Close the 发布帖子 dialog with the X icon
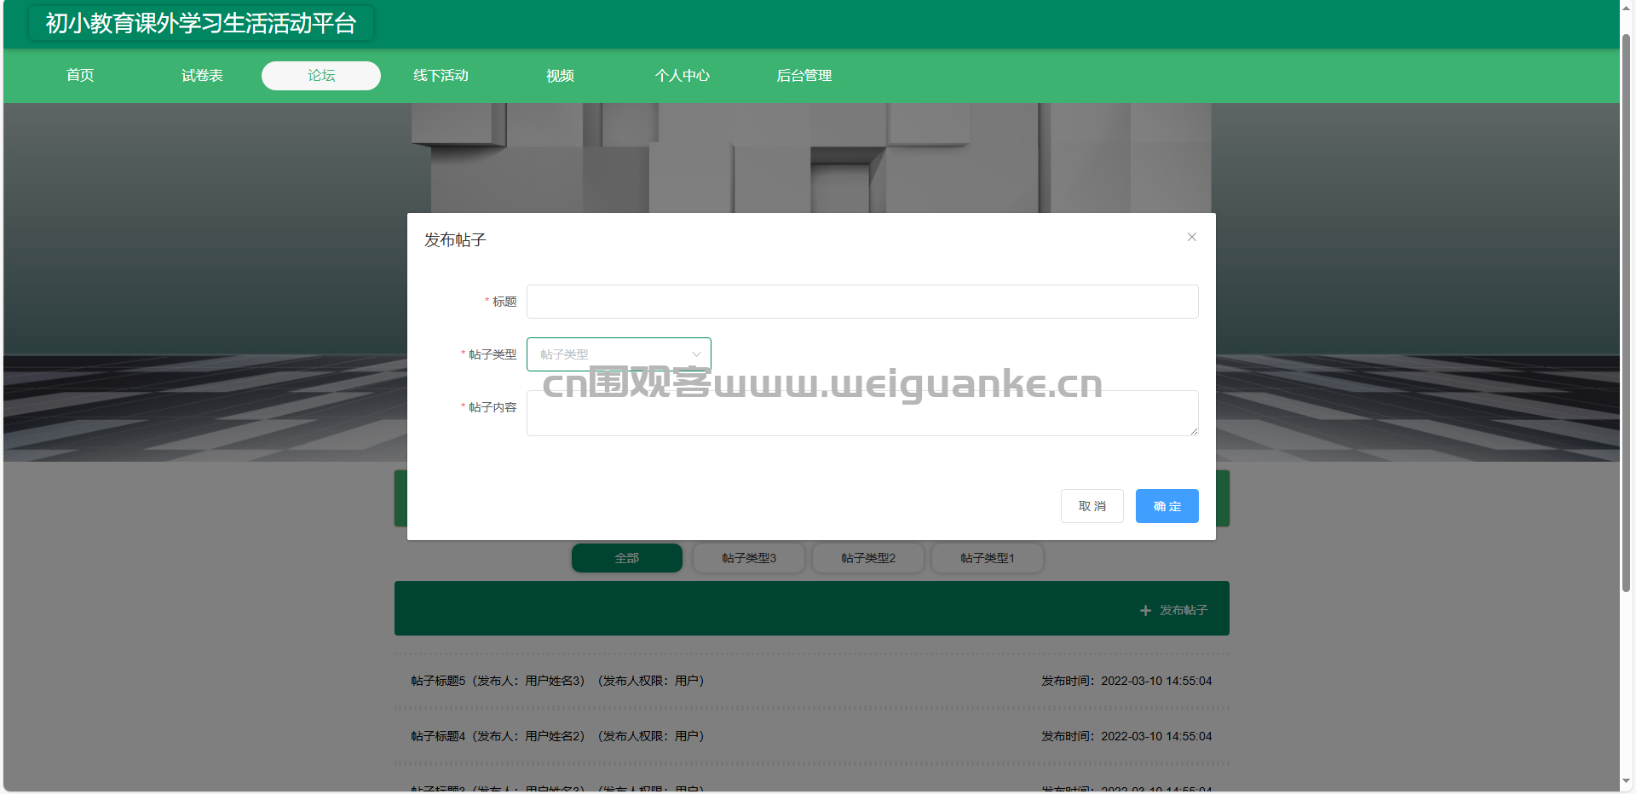This screenshot has height=794, width=1636. pos(1191,237)
